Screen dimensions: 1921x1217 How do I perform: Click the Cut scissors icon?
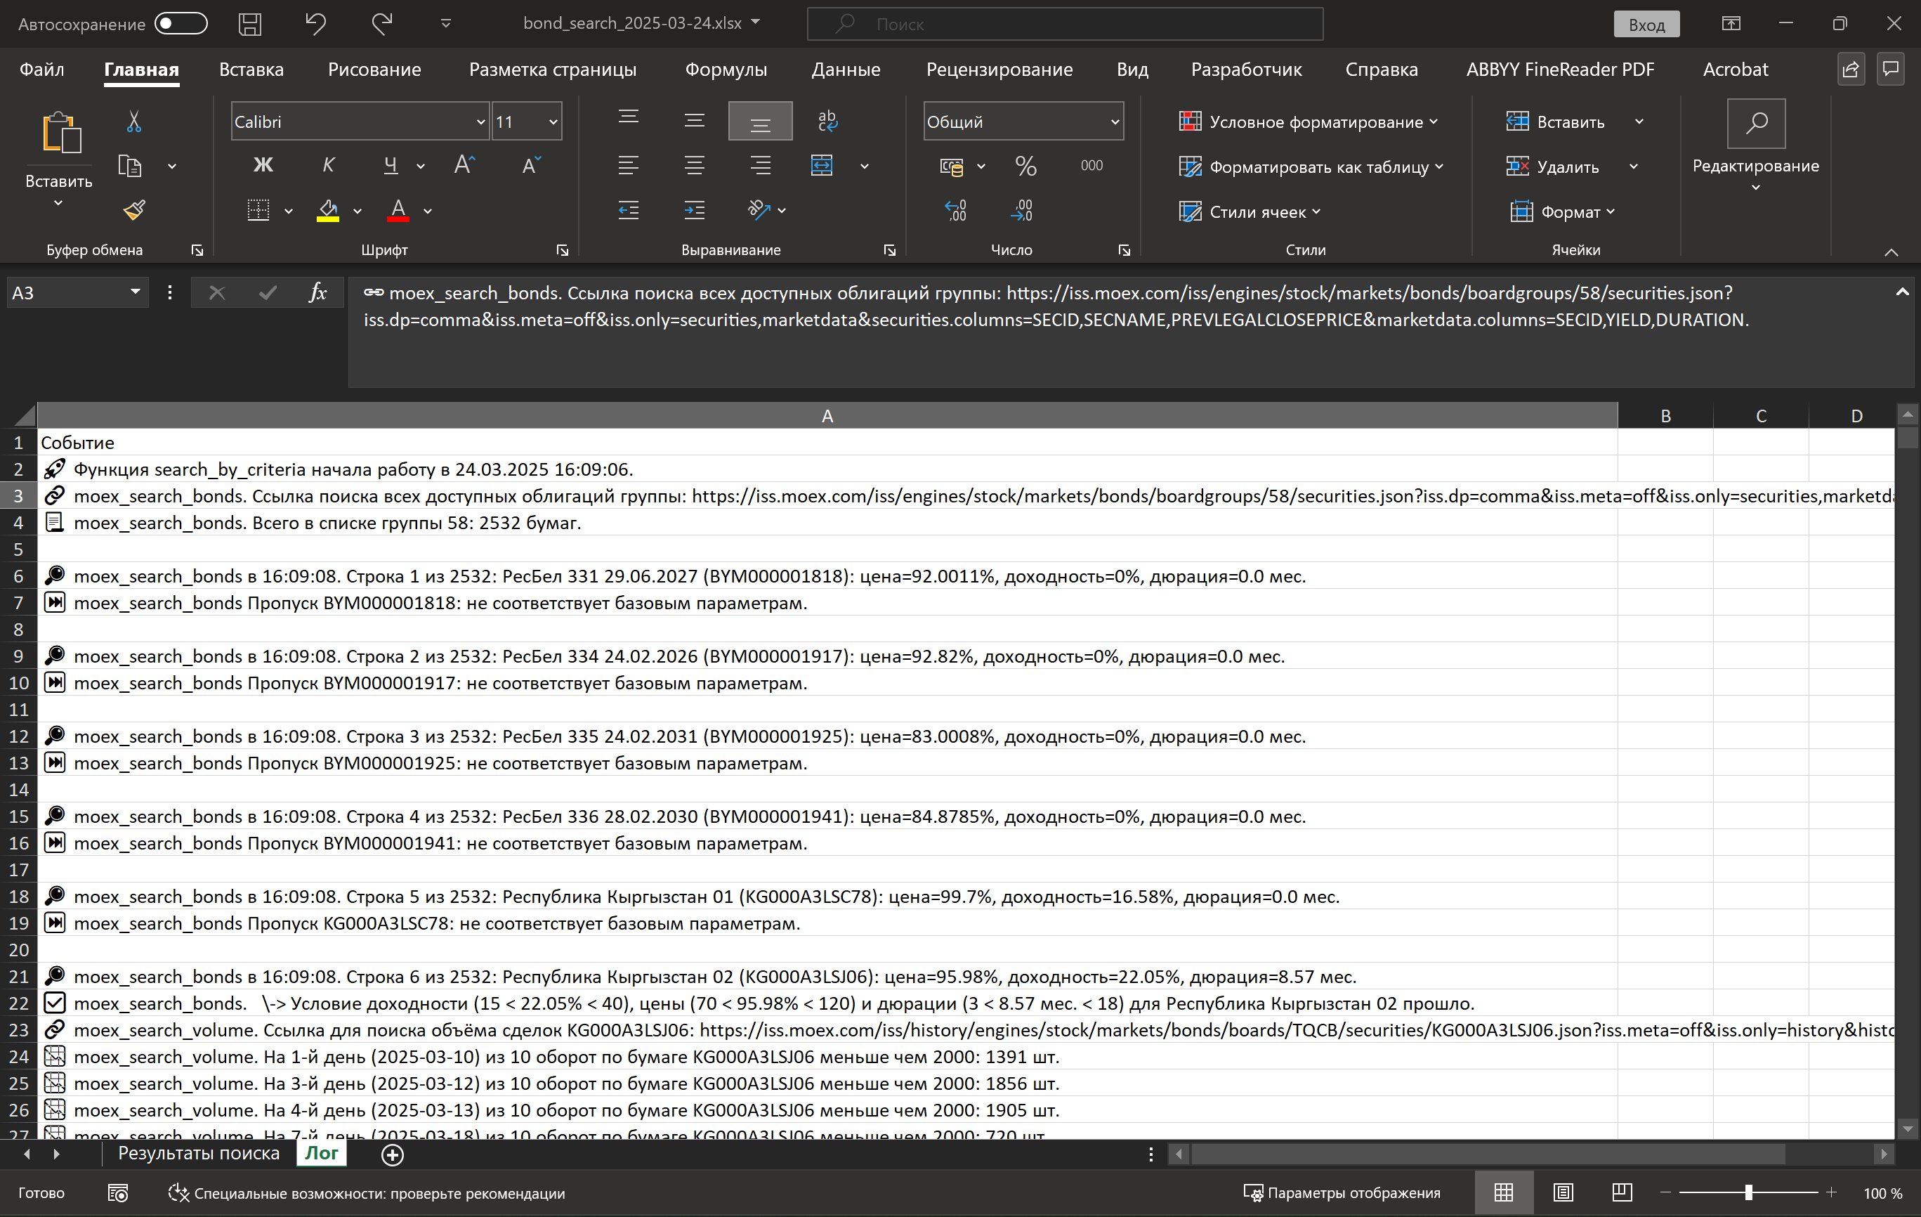tap(134, 122)
